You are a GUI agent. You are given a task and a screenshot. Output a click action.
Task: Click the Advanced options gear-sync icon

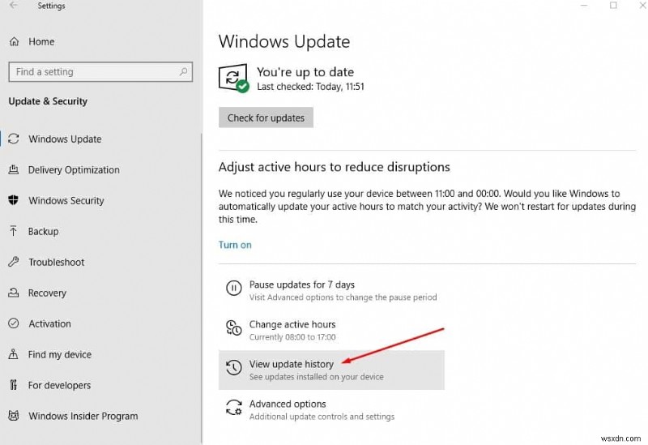(233, 408)
